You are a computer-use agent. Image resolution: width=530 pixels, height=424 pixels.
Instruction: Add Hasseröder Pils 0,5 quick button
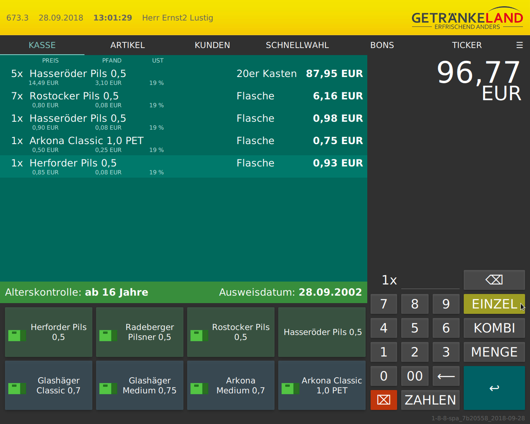click(x=322, y=332)
